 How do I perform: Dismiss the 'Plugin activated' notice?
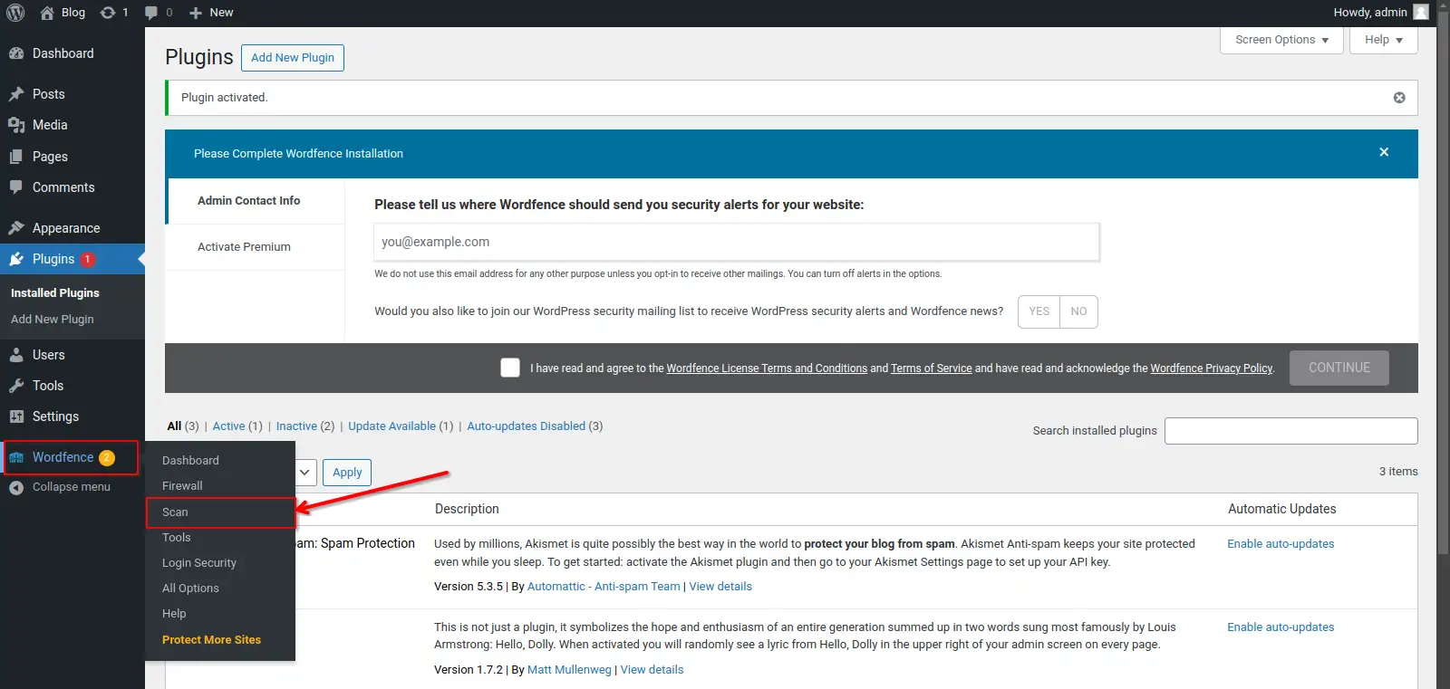coord(1398,98)
